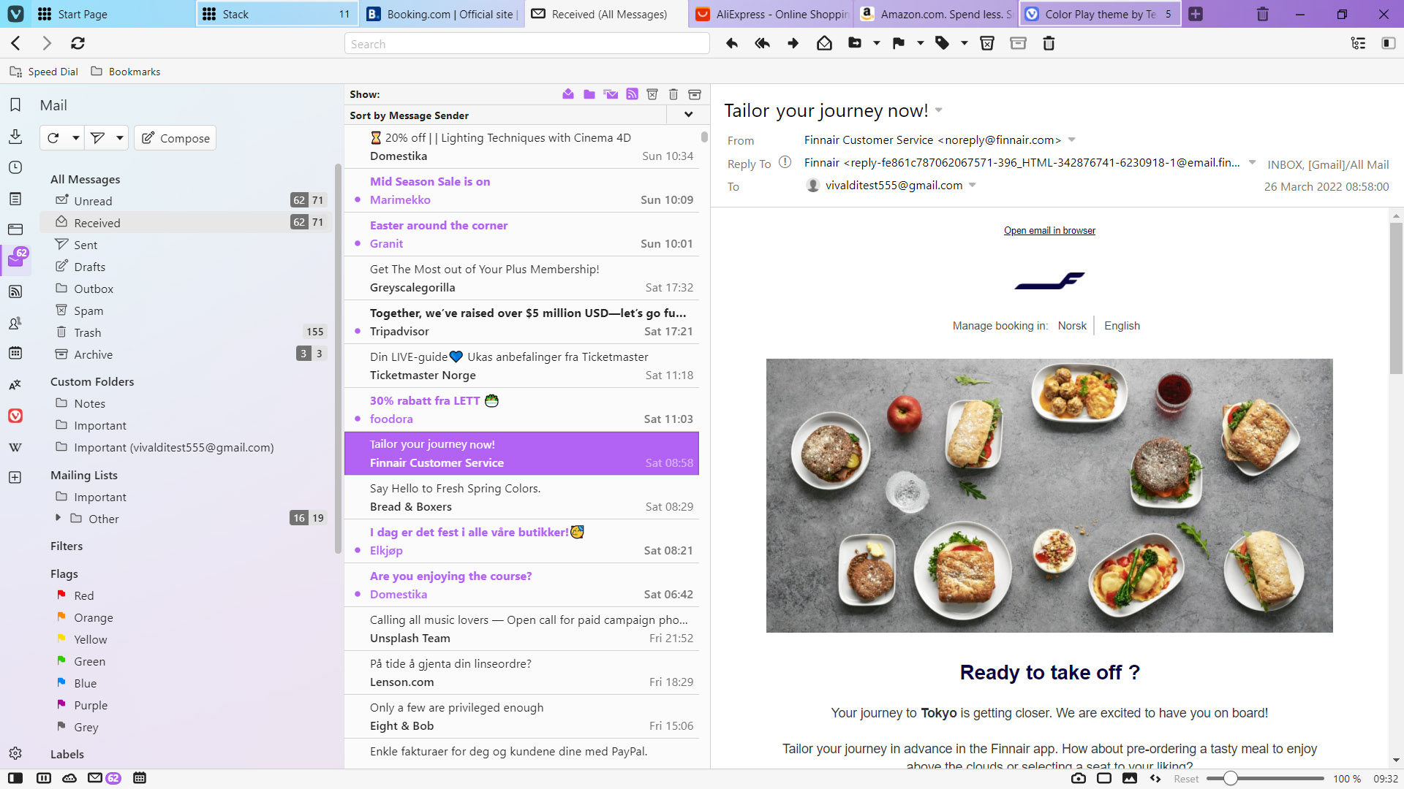Open the Speed Dial bookmark

pyautogui.click(x=44, y=72)
